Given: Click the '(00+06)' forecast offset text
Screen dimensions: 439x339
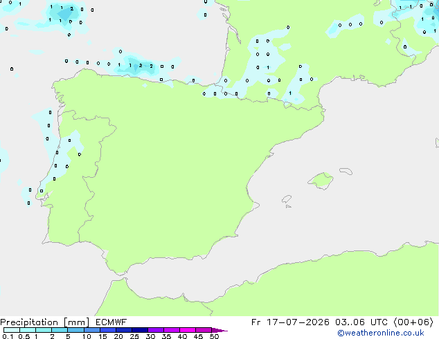Looking at the screenshot, I should (413, 322).
